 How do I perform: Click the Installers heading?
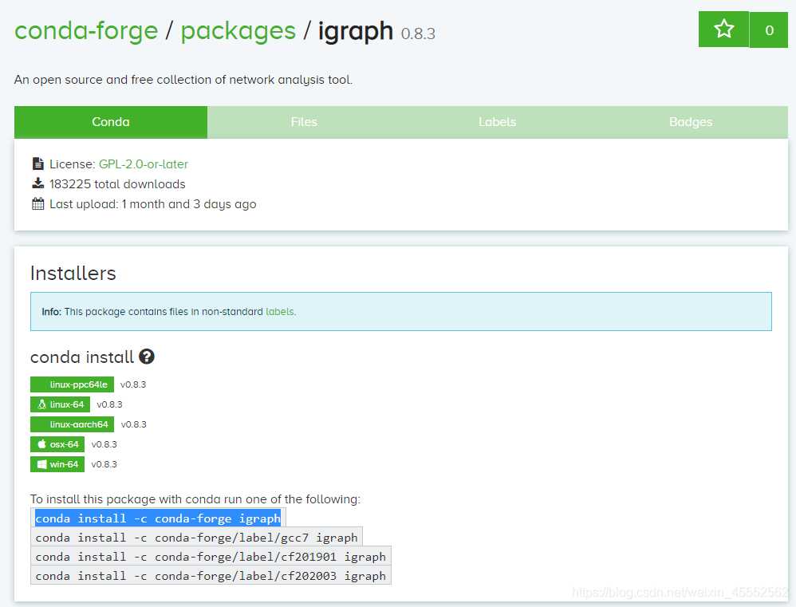(73, 273)
